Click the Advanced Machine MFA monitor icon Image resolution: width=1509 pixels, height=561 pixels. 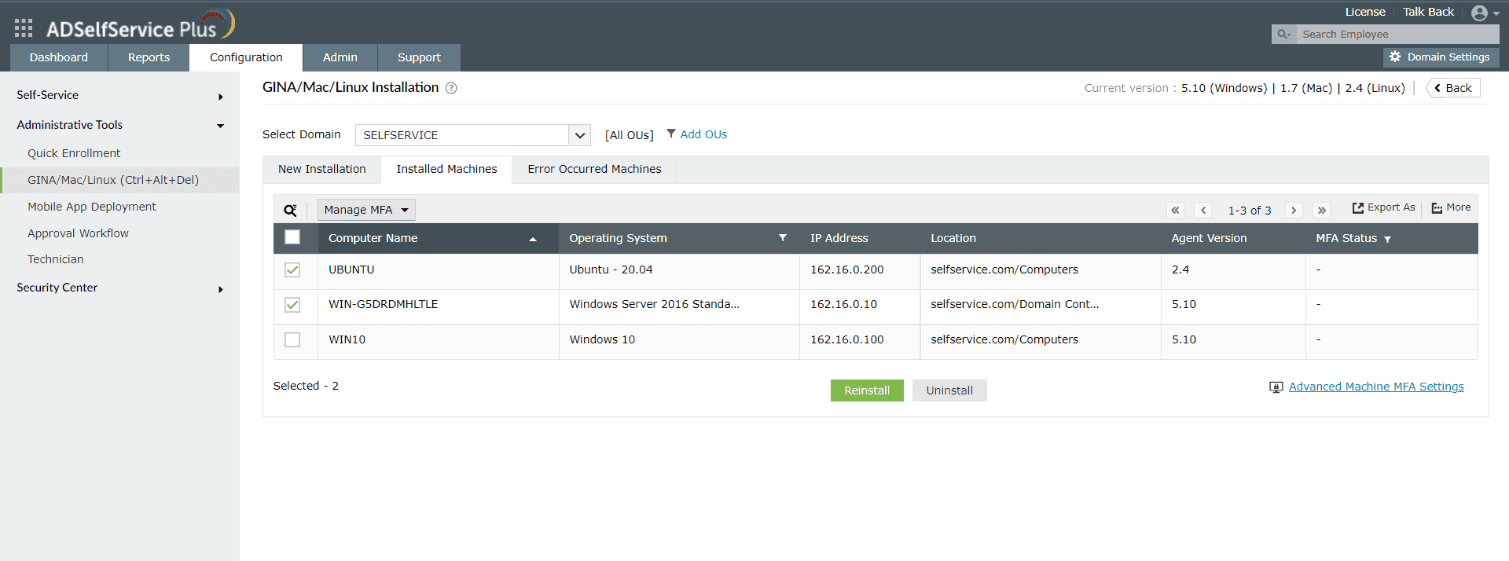pyautogui.click(x=1276, y=387)
